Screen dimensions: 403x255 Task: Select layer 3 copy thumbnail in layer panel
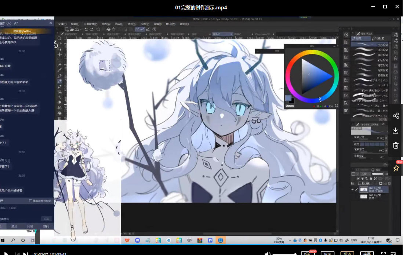[x=363, y=190]
